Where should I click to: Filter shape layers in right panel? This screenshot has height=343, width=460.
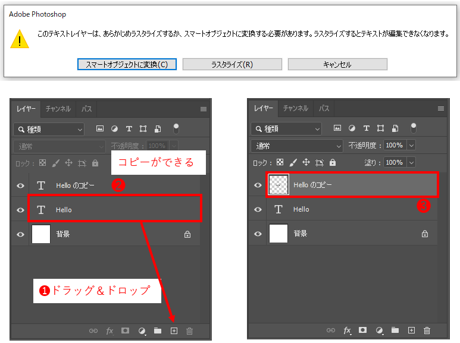pos(380,128)
